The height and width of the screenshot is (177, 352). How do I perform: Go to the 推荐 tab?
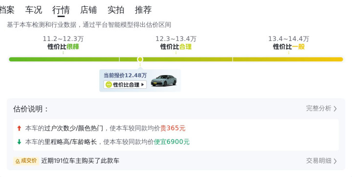pyautogui.click(x=143, y=10)
